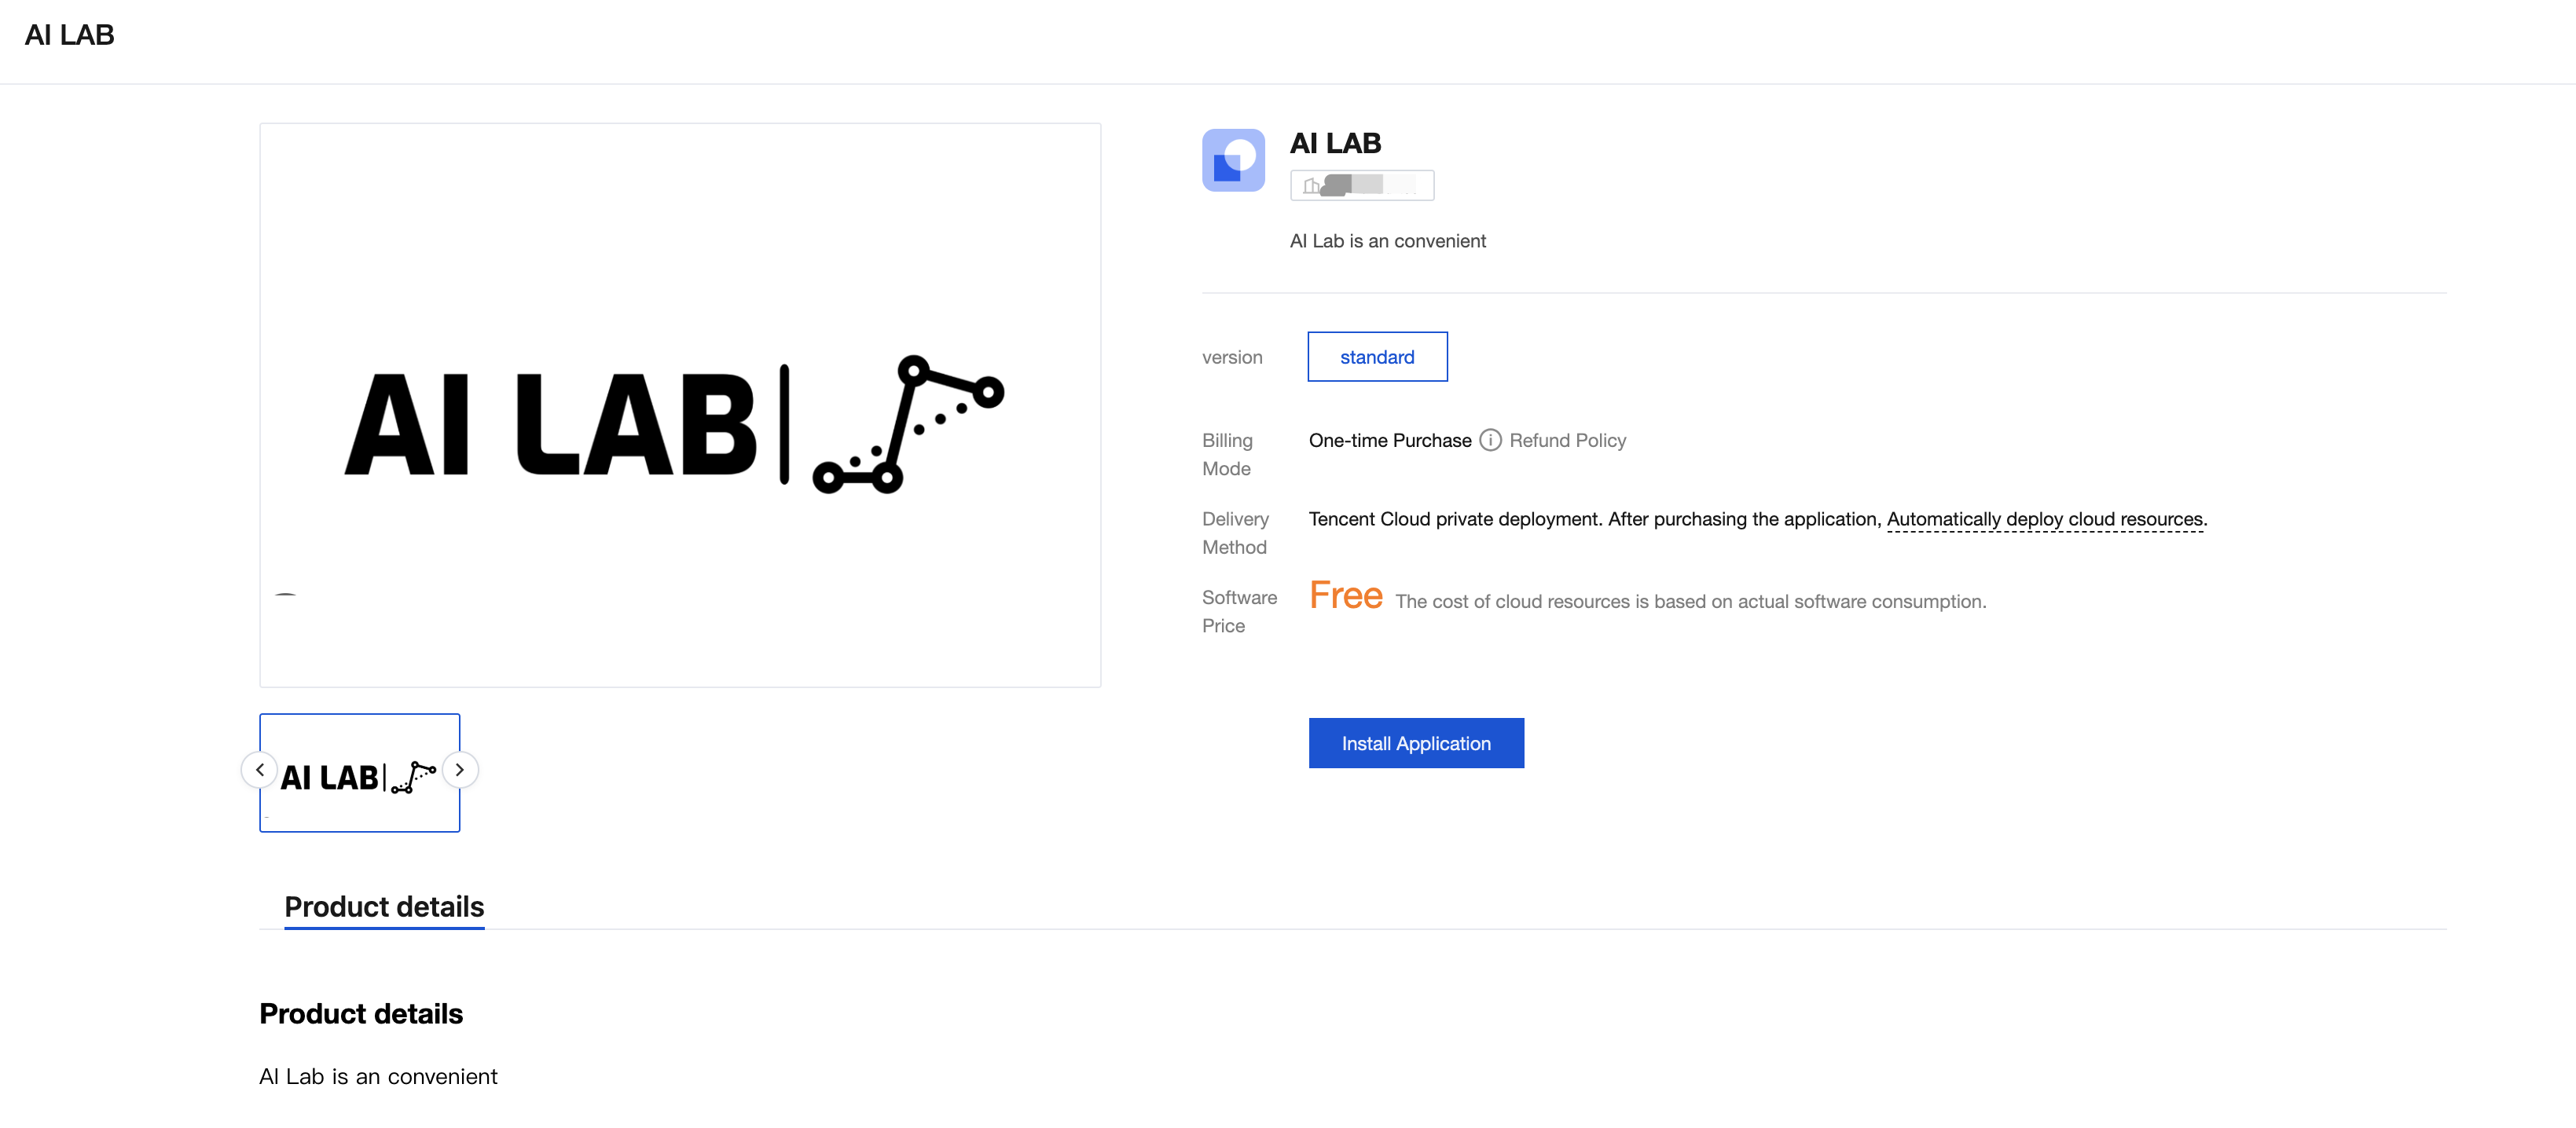Click the AI LAB product name heading
This screenshot has height=1128, width=2576.
[1335, 143]
